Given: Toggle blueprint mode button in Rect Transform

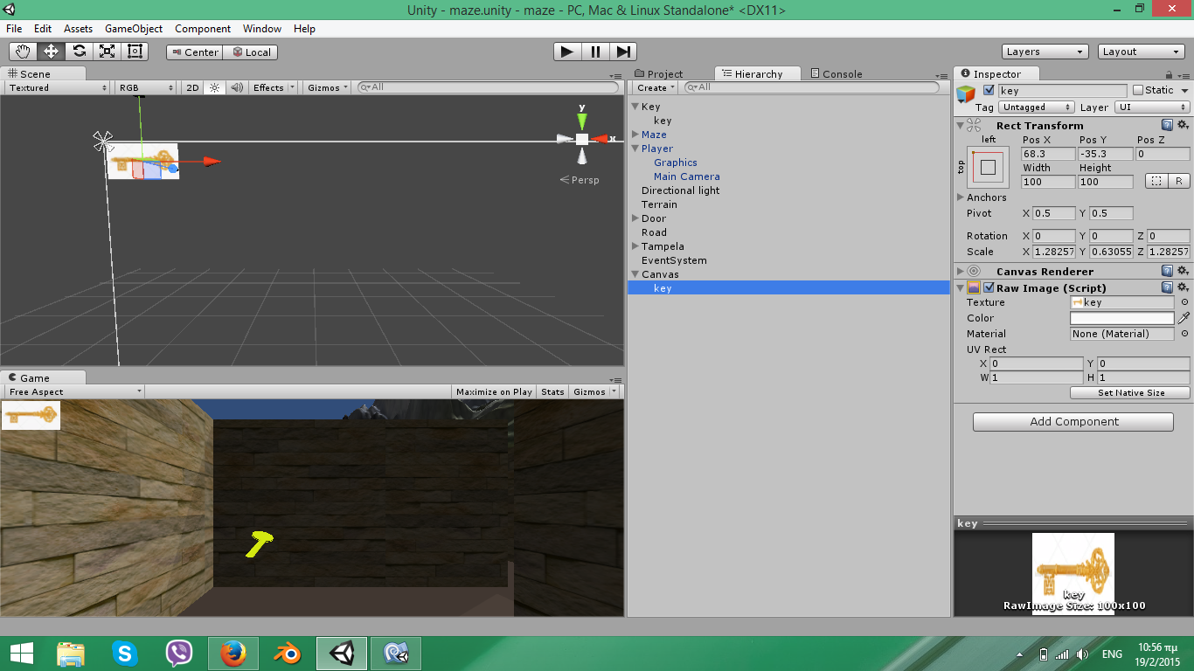Looking at the screenshot, I should [x=1156, y=182].
